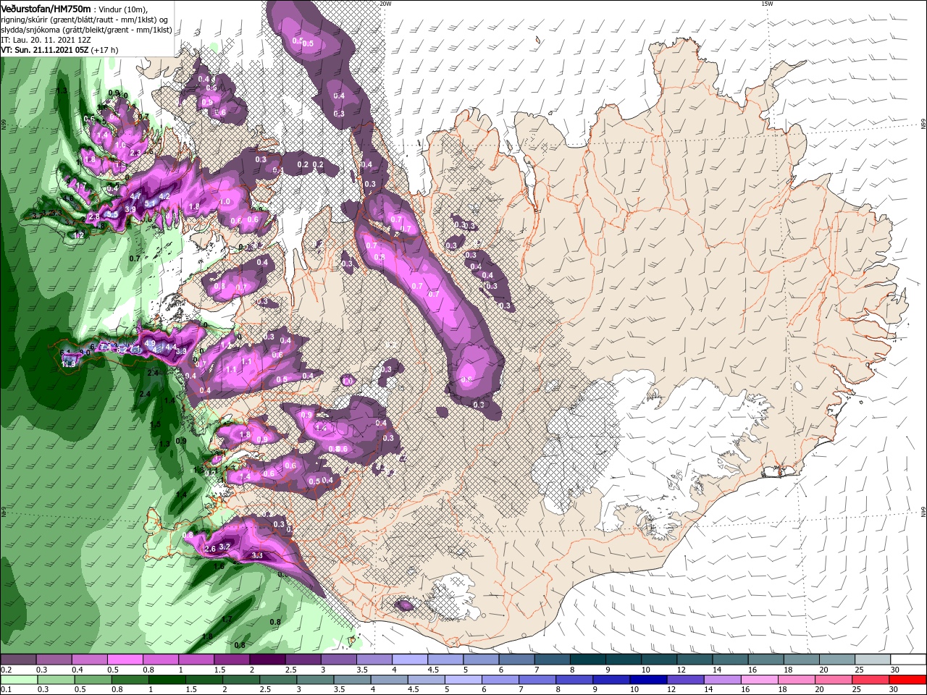Pick the bright red swatch at 30 in lower legend
The width and height of the screenshot is (927, 695).
pos(907,680)
